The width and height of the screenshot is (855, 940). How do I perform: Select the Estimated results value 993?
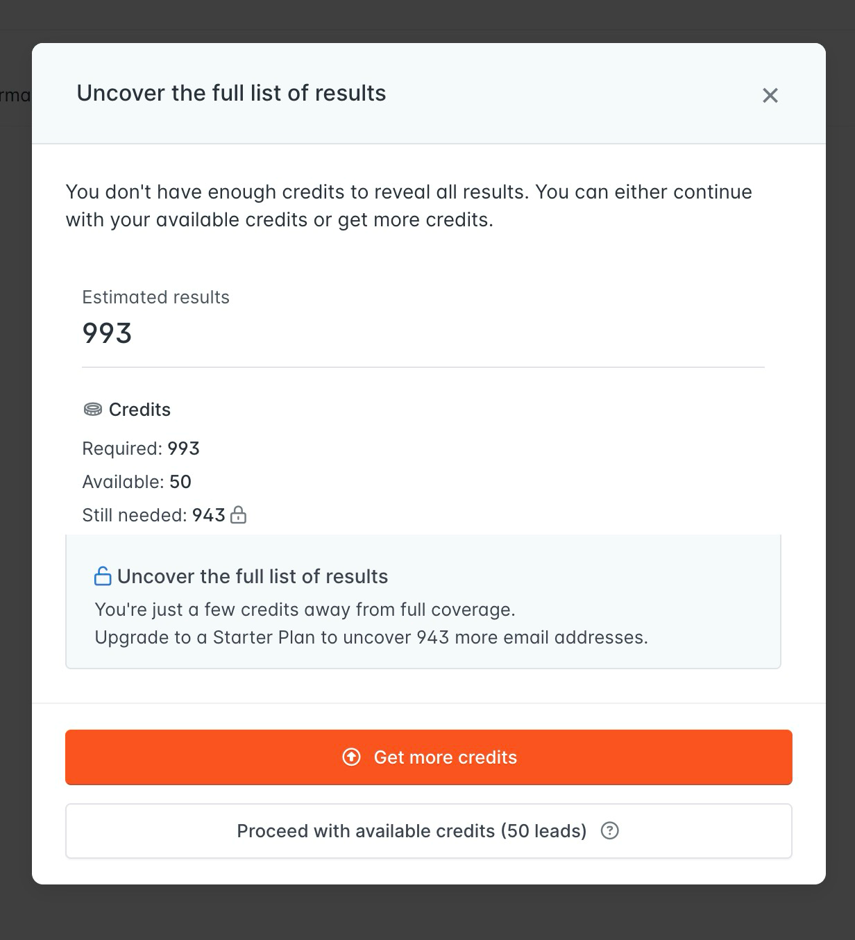107,333
